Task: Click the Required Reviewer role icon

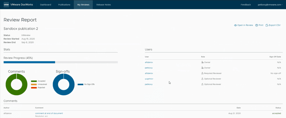Action: (202, 73)
